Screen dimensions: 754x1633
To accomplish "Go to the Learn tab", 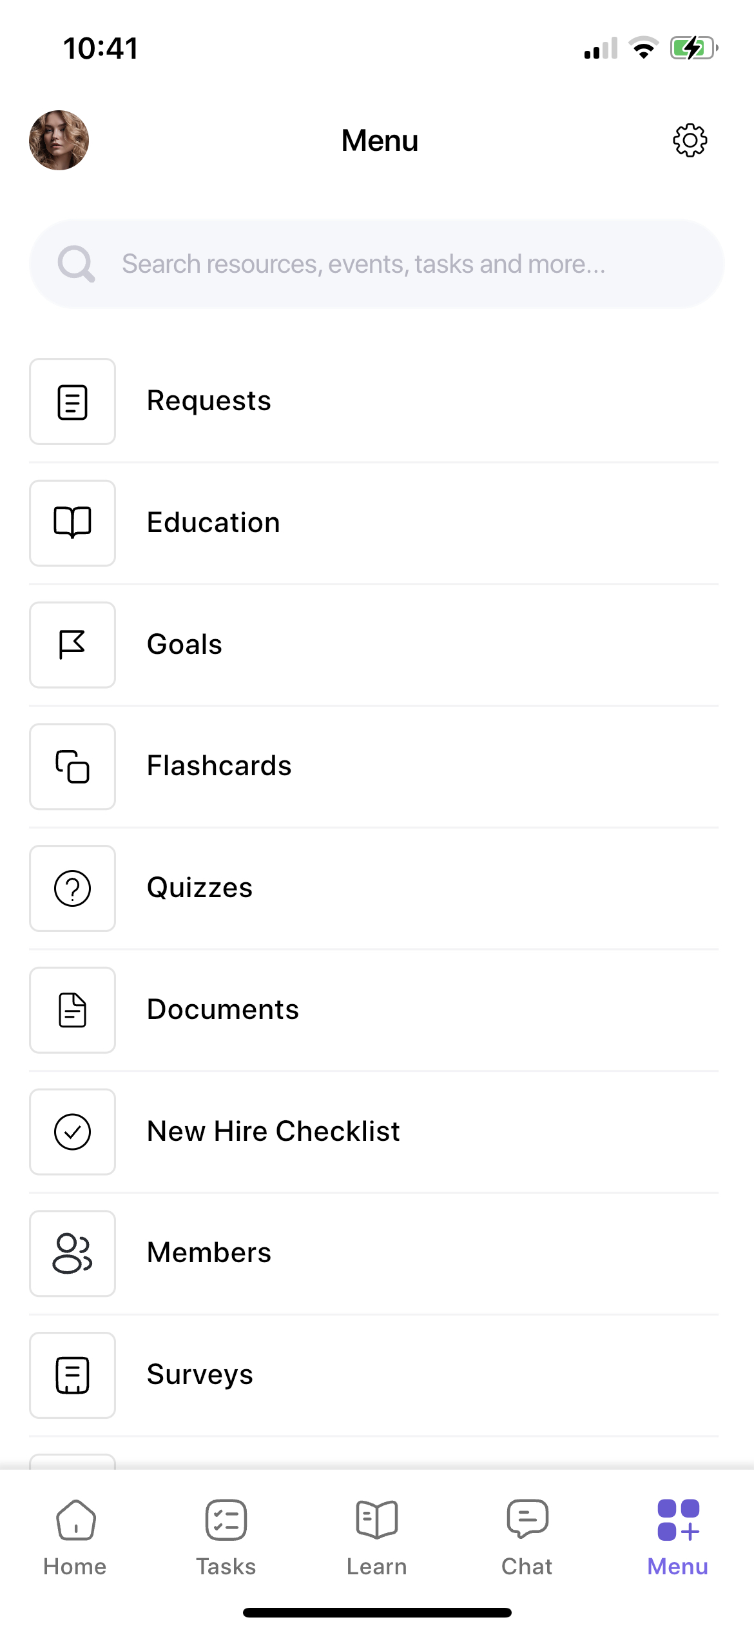I will 377,1539.
